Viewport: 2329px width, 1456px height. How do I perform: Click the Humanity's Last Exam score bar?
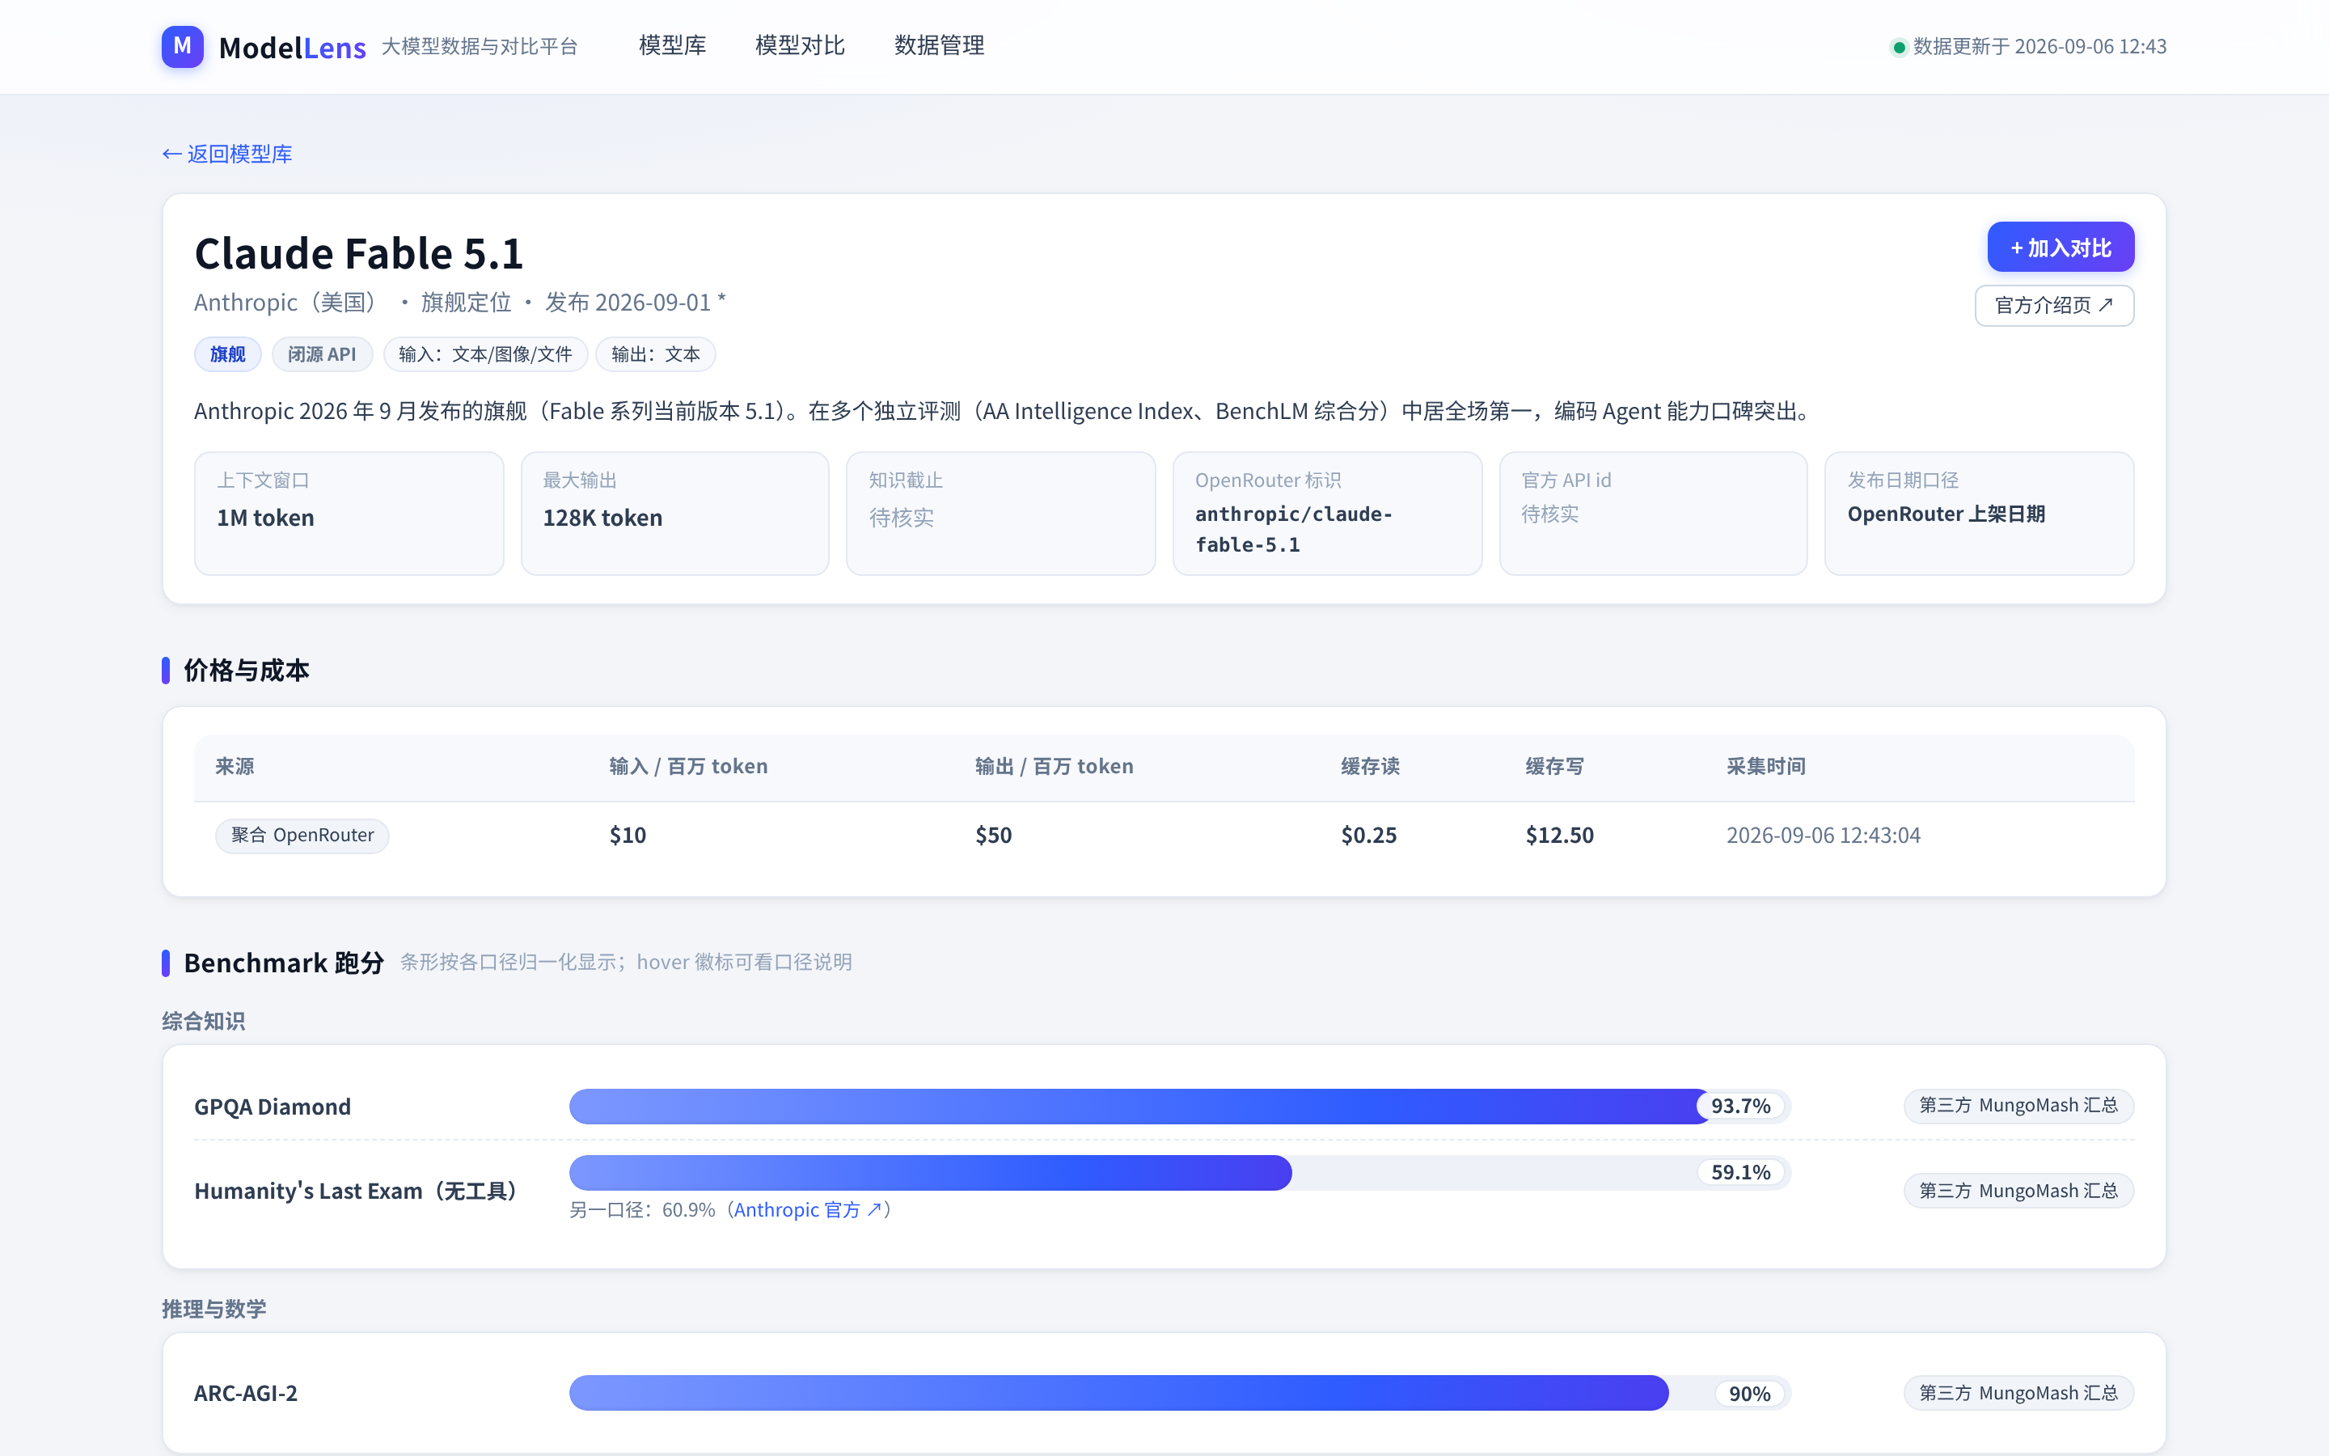click(x=1179, y=1173)
